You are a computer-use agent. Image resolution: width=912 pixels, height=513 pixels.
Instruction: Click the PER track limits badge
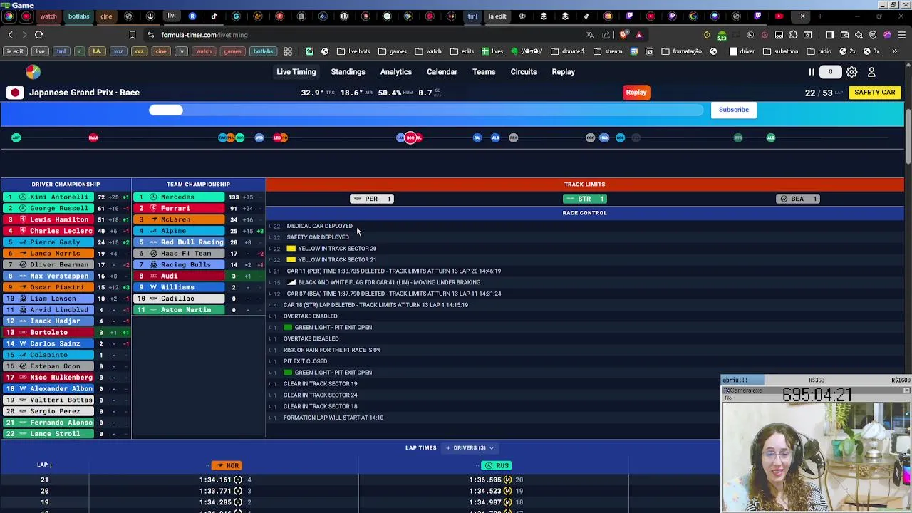tap(371, 199)
